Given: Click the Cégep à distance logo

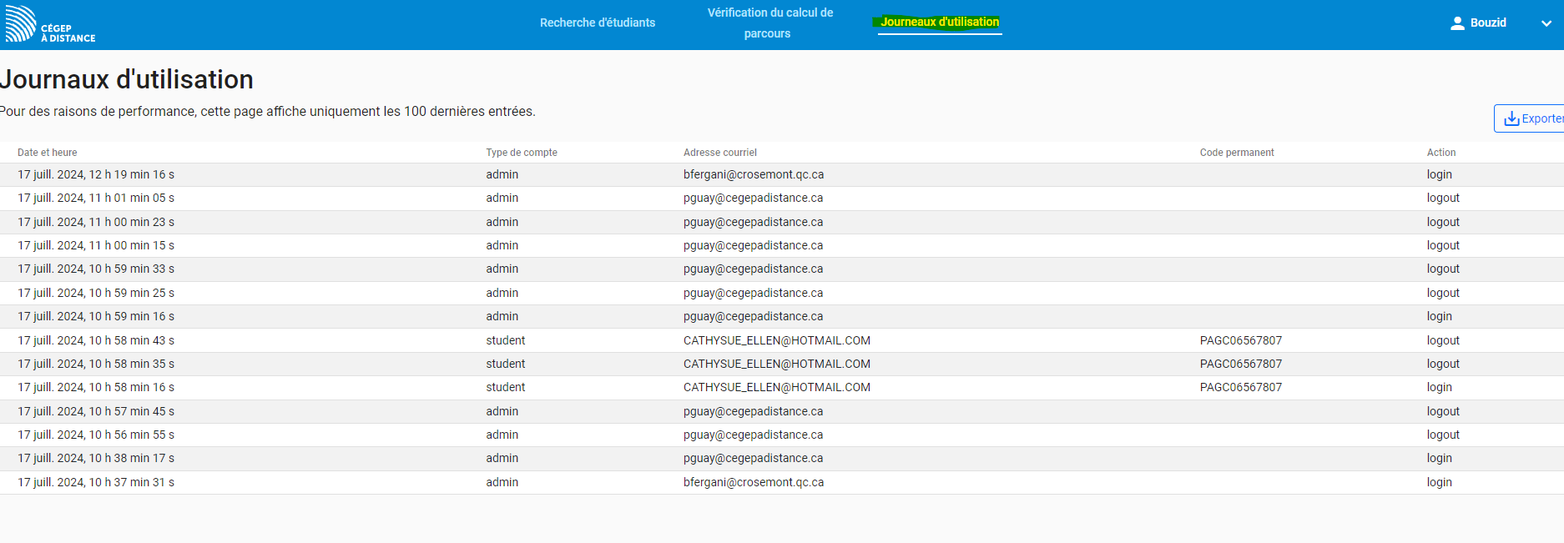Looking at the screenshot, I should point(50,25).
